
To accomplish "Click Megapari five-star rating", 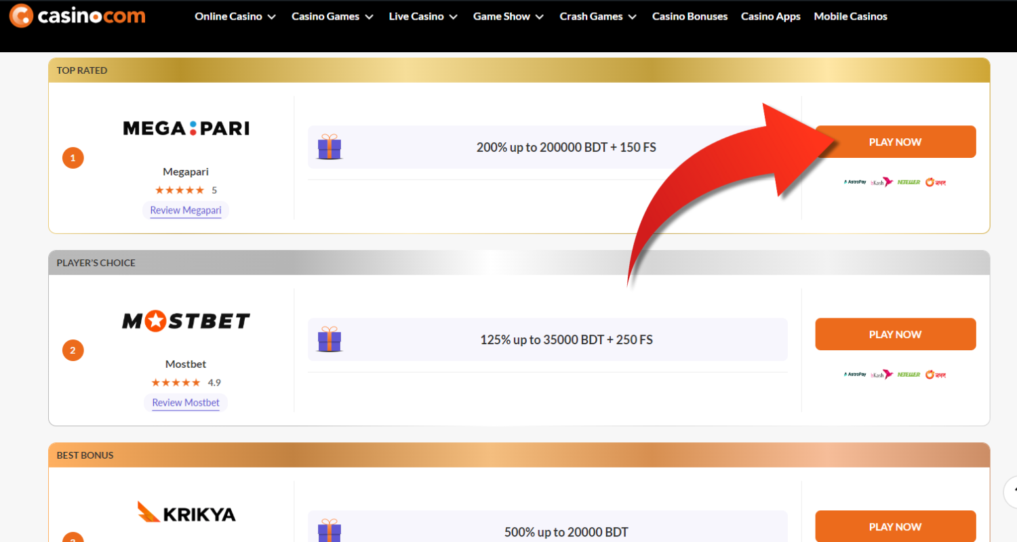I will click(x=180, y=190).
